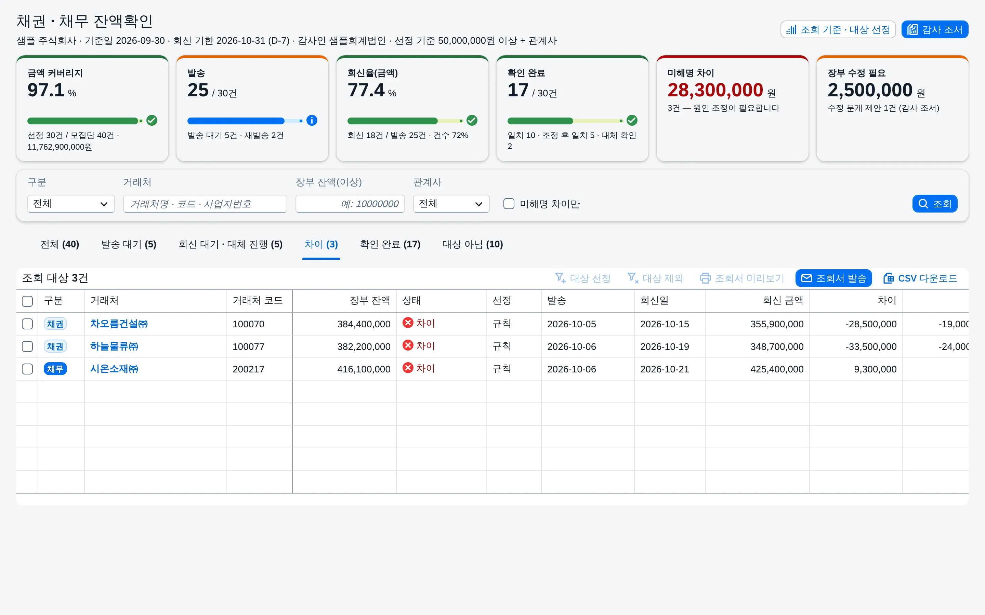Open the 구분 dropdown

coord(71,204)
